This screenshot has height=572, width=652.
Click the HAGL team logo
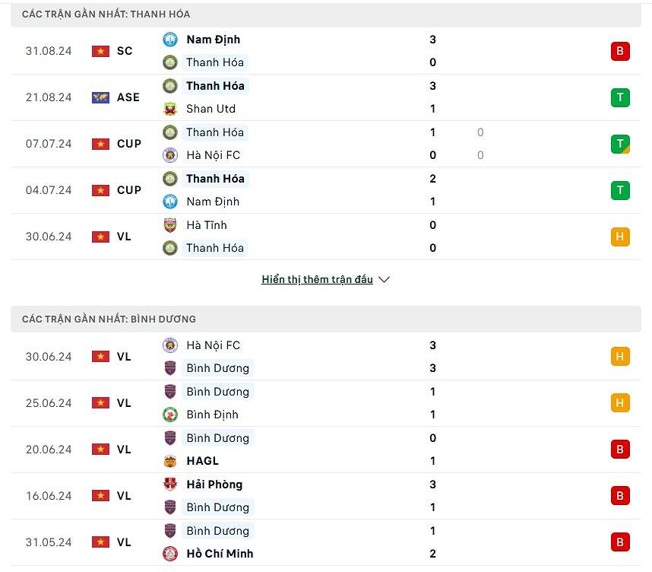[169, 461]
